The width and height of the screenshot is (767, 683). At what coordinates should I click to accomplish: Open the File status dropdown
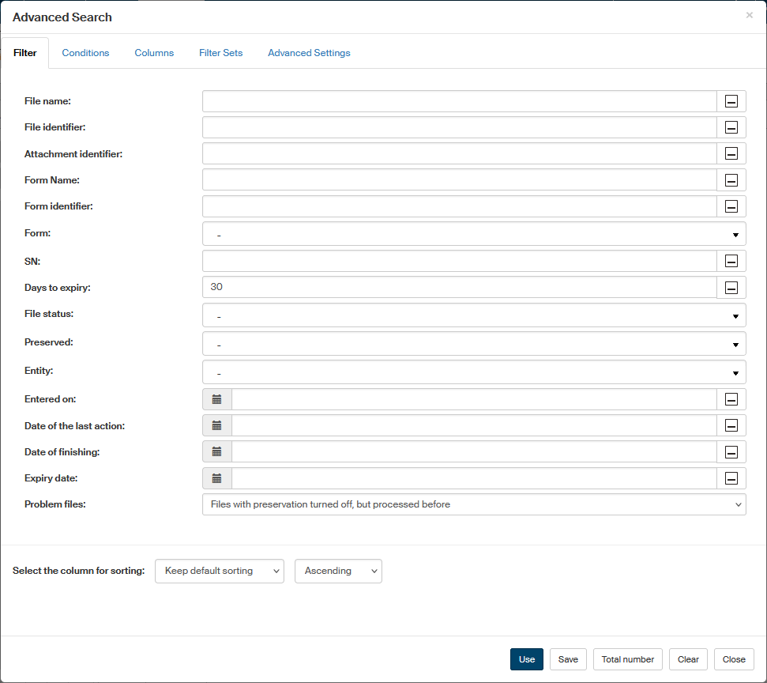tap(474, 315)
